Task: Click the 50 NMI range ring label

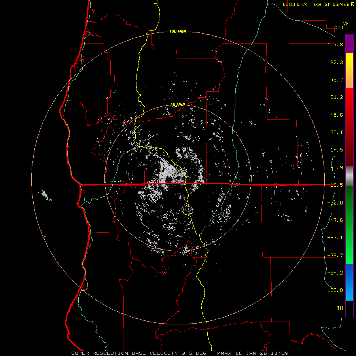Action: point(178,104)
